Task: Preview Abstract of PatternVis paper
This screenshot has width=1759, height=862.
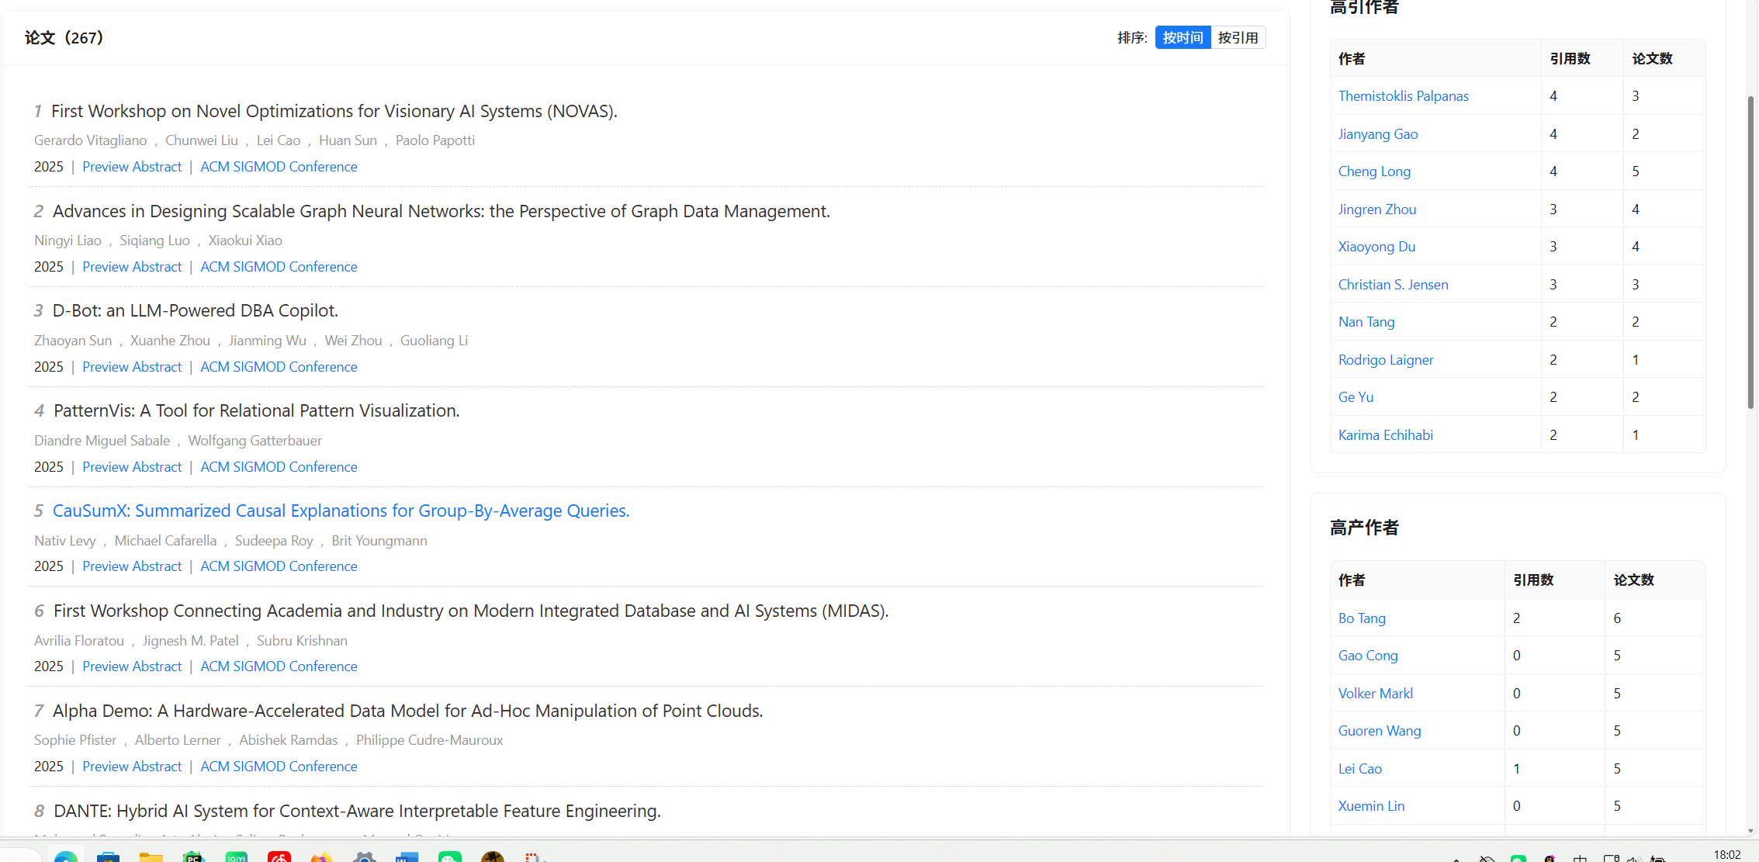Action: [x=132, y=466]
